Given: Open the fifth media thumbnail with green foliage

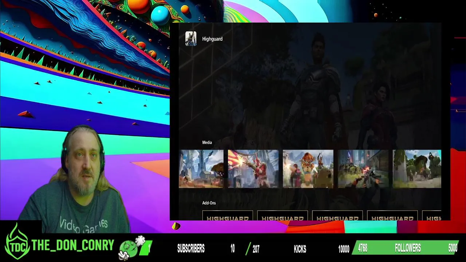Looking at the screenshot, I should tap(417, 169).
